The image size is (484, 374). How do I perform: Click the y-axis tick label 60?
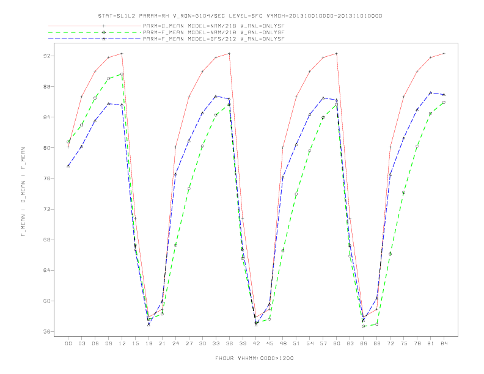point(46,301)
